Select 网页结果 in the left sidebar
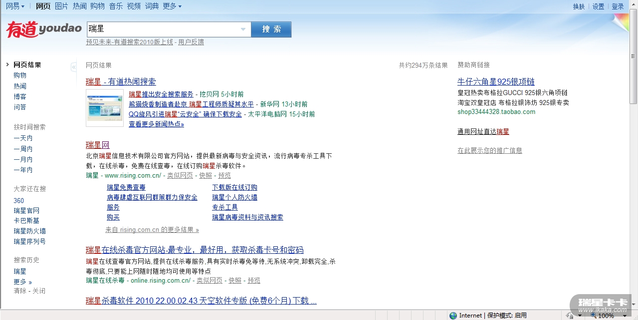This screenshot has width=638, height=320. click(27, 65)
